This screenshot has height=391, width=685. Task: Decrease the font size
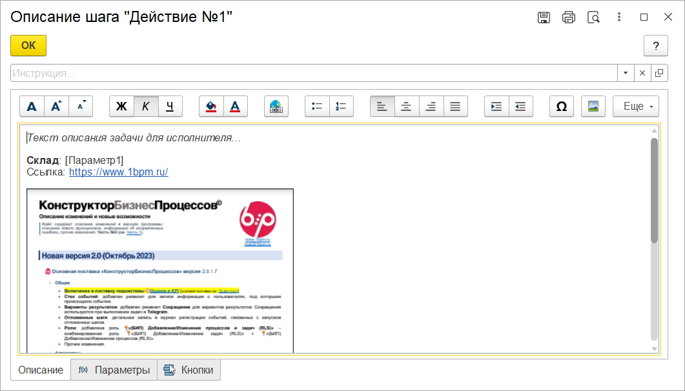coord(81,106)
